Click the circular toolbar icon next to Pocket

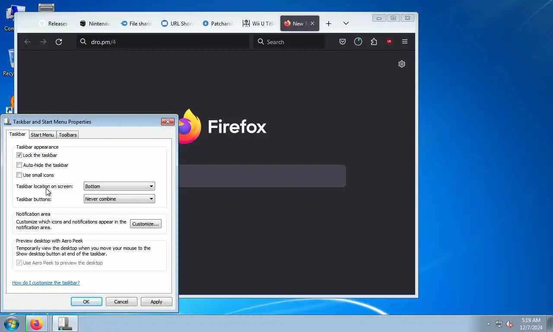point(358,41)
